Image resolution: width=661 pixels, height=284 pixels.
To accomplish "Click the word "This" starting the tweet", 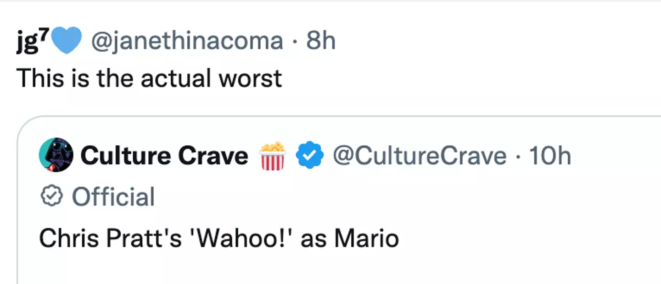I will tap(39, 78).
